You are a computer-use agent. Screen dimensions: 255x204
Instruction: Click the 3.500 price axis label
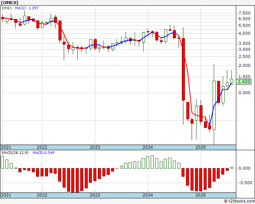click(x=244, y=43)
